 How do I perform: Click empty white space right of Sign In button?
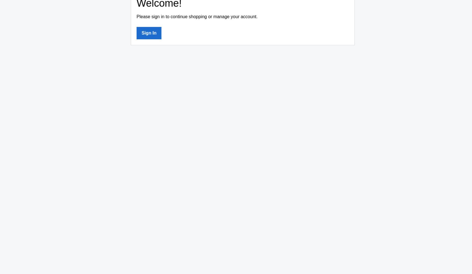[254, 33]
